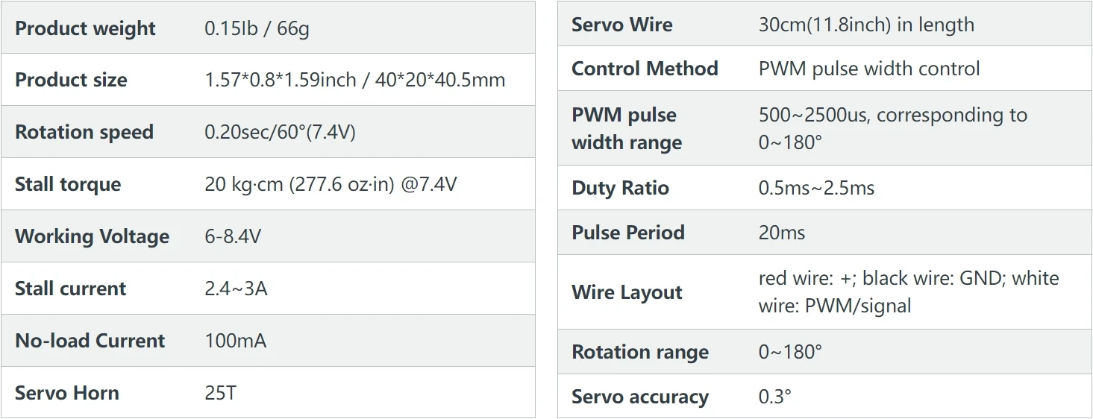Image resolution: width=1093 pixels, height=419 pixels.
Task: Click the Servo accuracy 0.3° value
Action: (x=774, y=397)
